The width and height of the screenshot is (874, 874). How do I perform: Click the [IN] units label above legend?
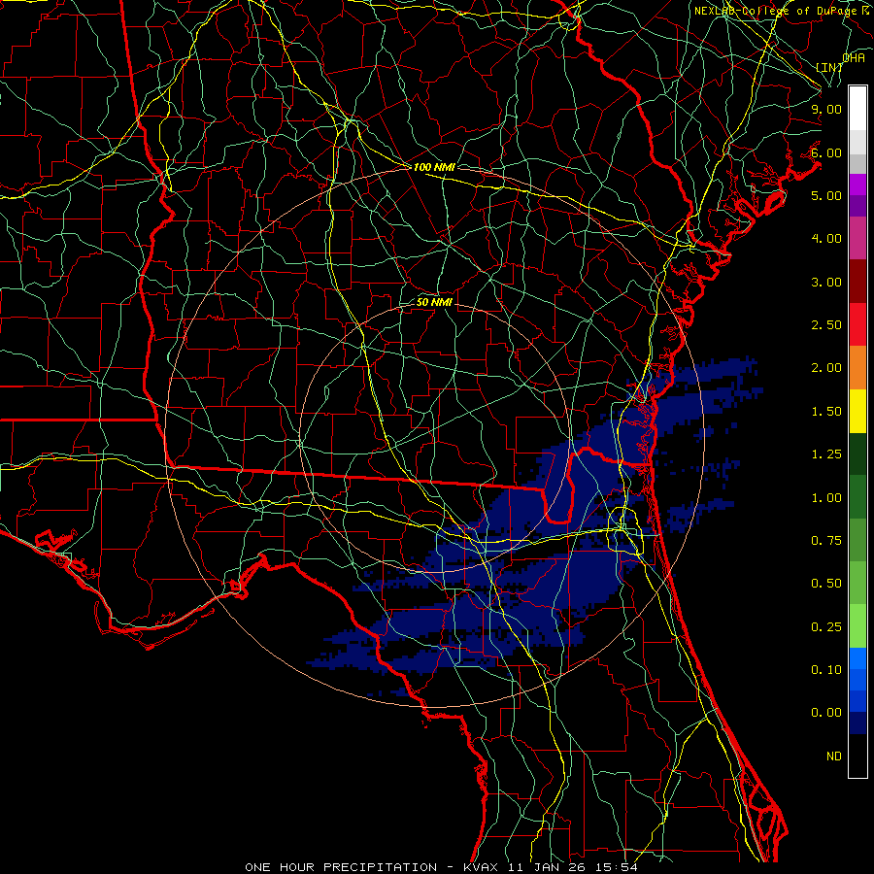[829, 67]
